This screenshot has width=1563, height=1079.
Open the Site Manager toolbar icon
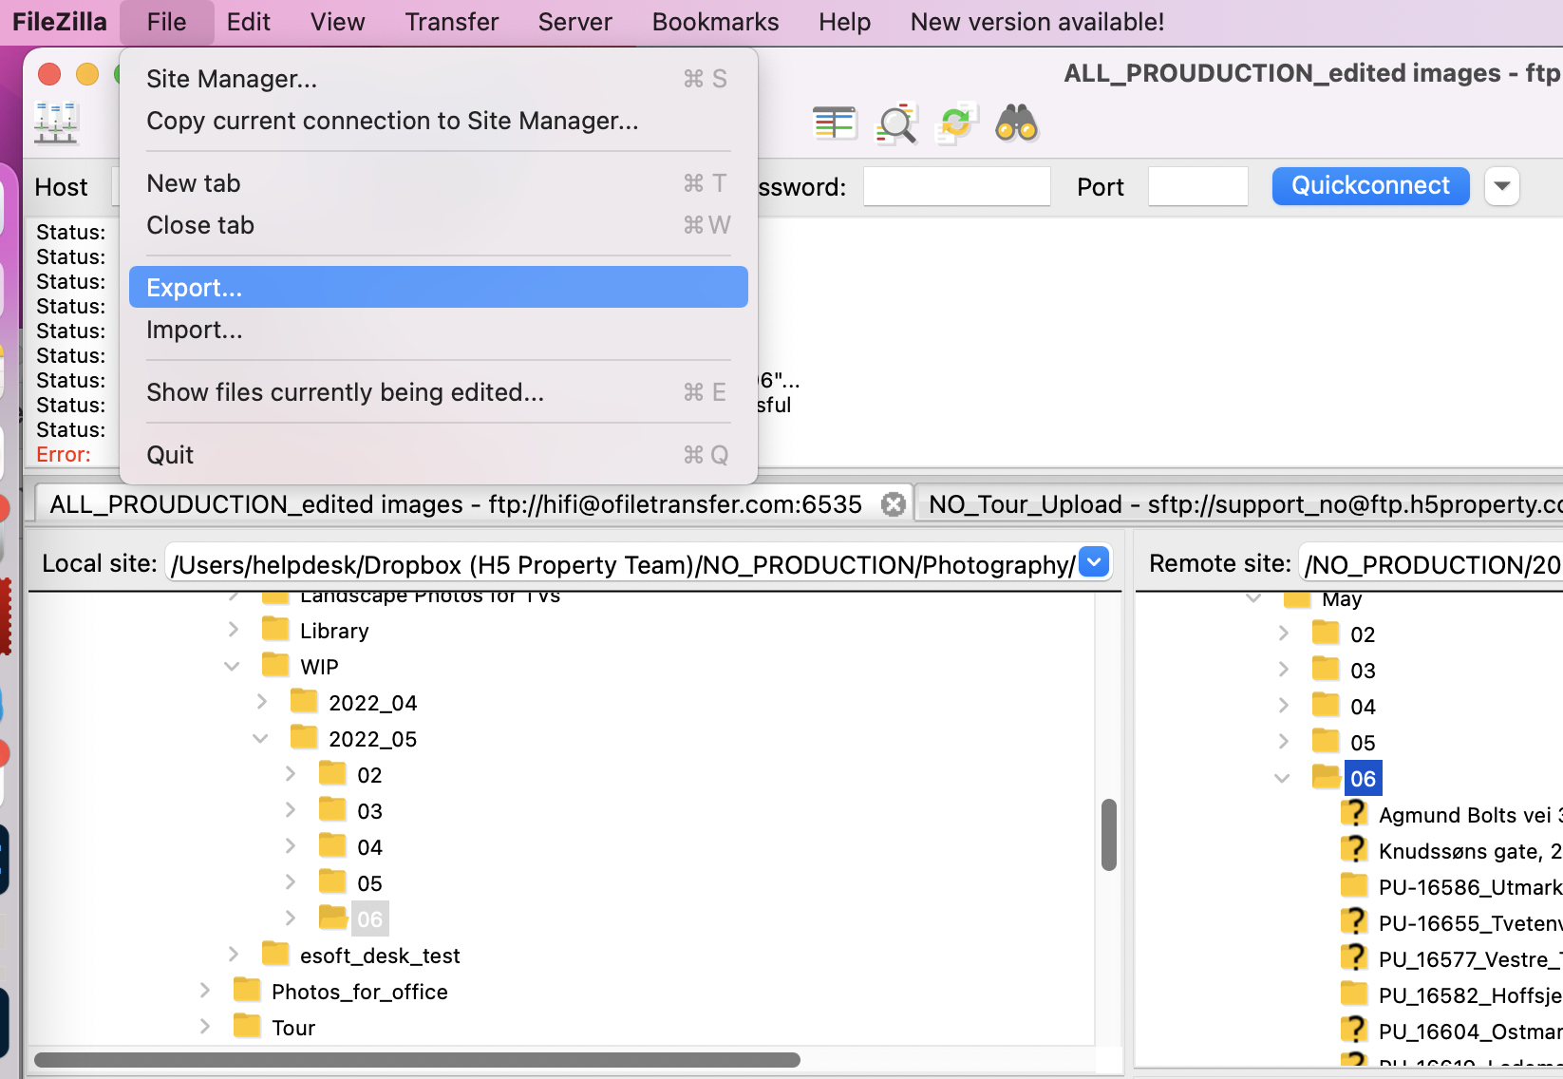coord(56,123)
